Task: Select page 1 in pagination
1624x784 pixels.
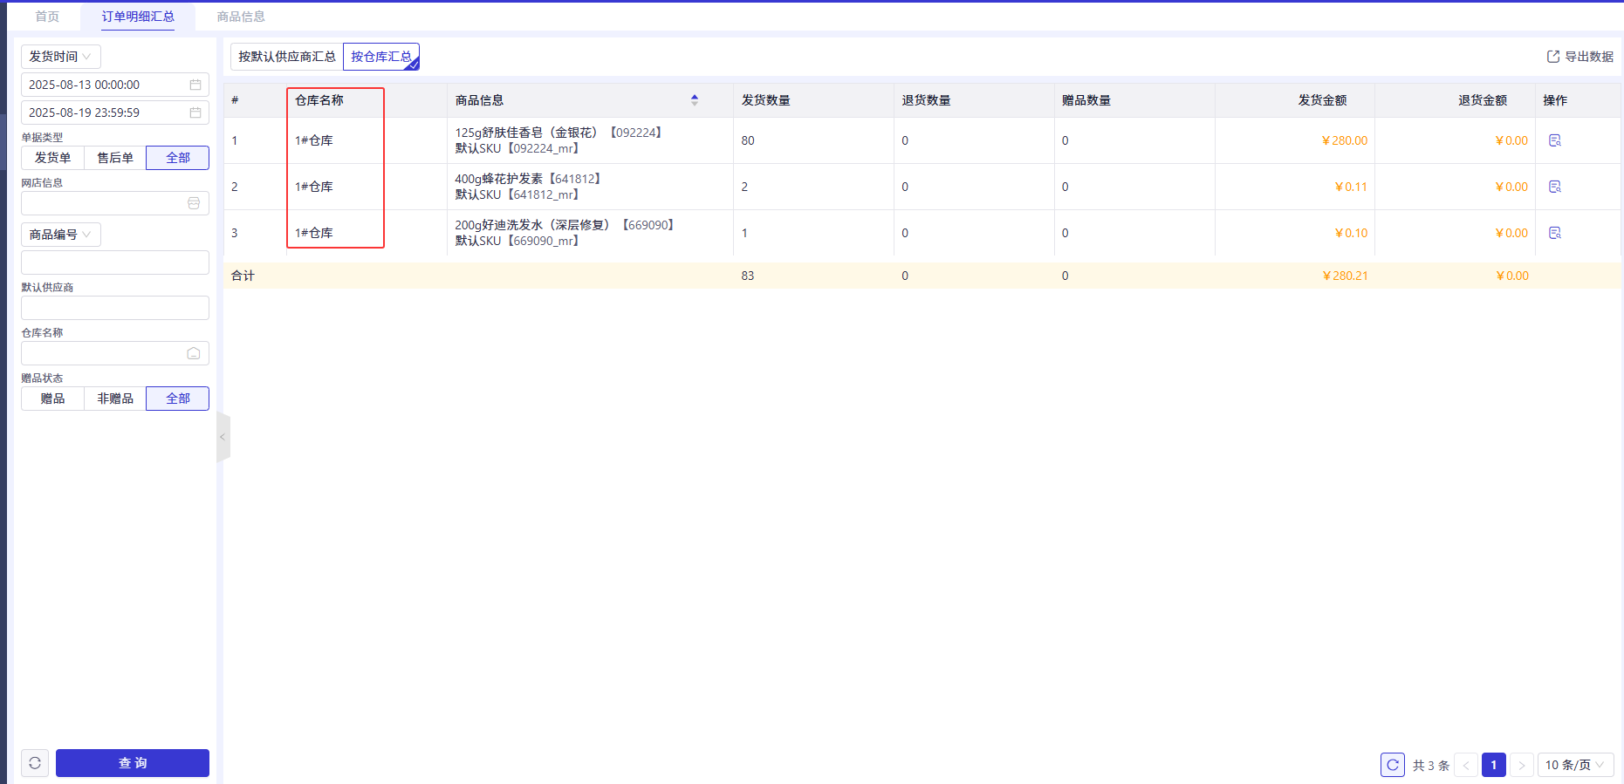Action: [x=1494, y=765]
